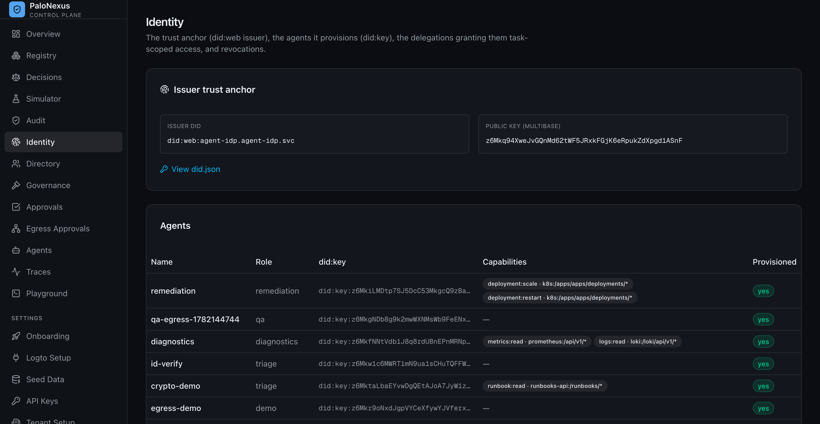Click the Capabilities column header
The height and width of the screenshot is (424, 820).
505,262
